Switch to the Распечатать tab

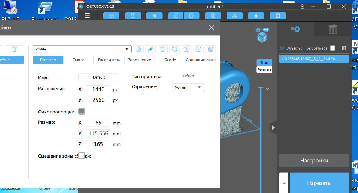109,60
